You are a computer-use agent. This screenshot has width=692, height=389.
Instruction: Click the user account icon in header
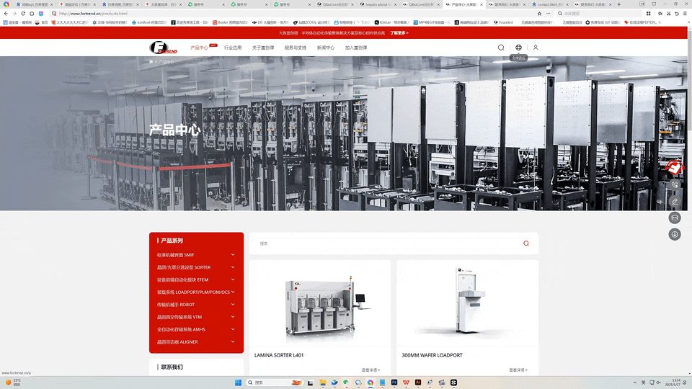point(536,48)
